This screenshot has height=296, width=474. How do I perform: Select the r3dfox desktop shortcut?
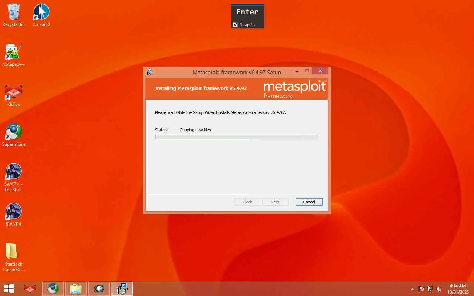(x=14, y=95)
